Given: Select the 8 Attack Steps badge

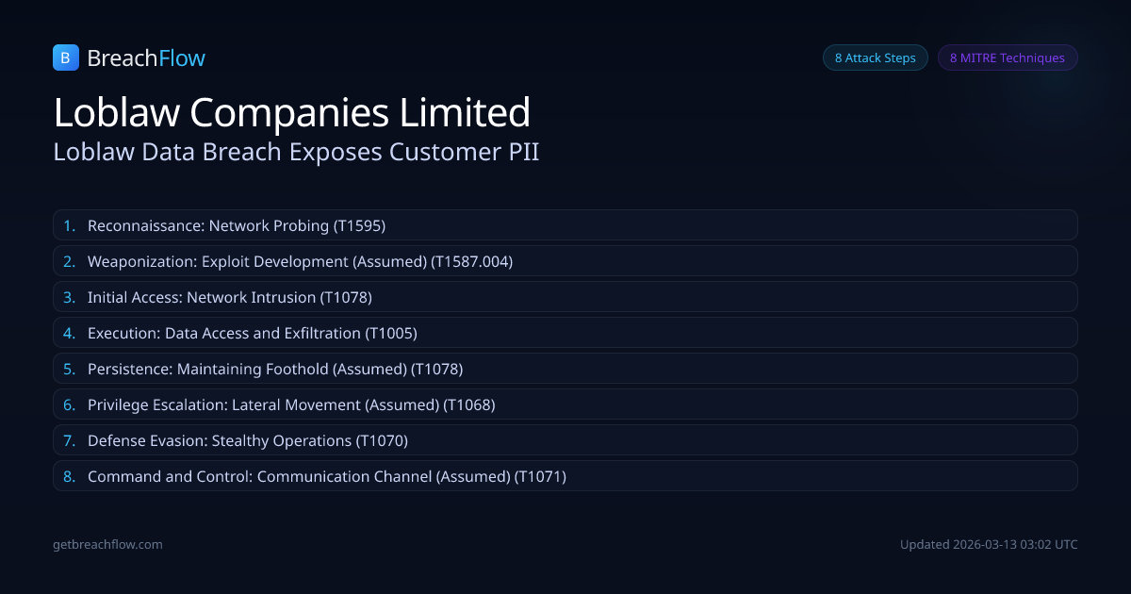Looking at the screenshot, I should pos(875,58).
